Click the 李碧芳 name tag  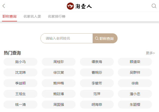point(97,83)
